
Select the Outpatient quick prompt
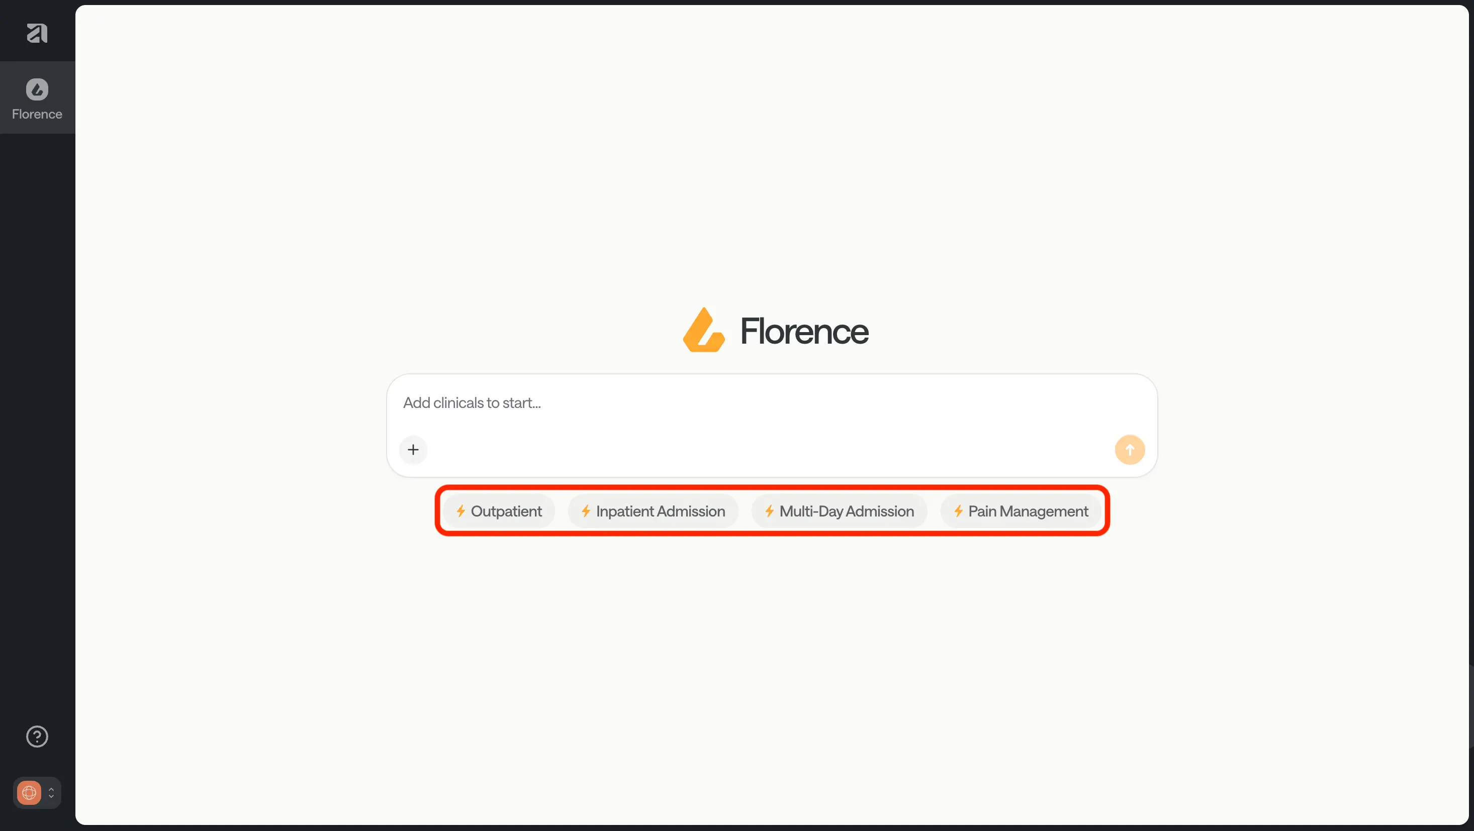[506, 511]
